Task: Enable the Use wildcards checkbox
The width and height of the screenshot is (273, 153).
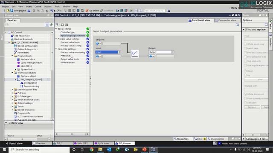Action: [245, 61]
